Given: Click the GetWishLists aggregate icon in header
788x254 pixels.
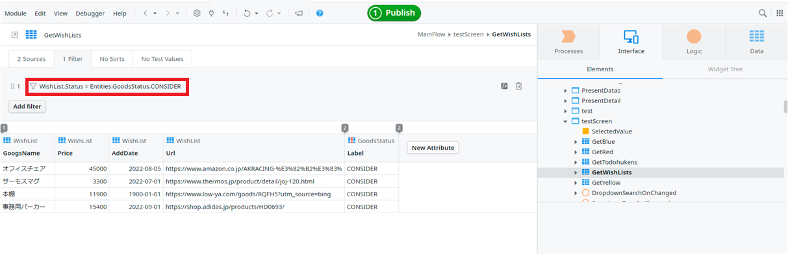Looking at the screenshot, I should coord(31,35).
